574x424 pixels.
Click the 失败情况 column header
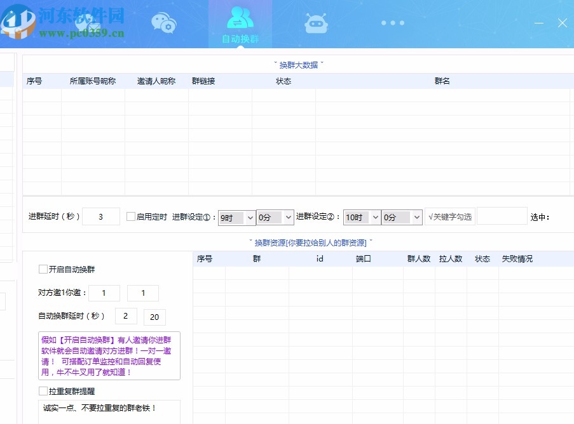coord(517,259)
